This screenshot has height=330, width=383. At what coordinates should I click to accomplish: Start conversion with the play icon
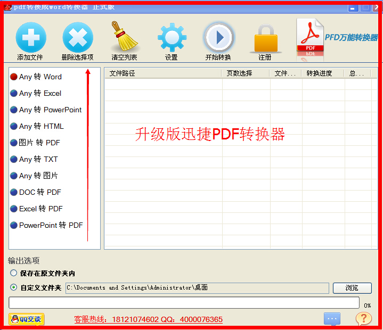tap(219, 37)
